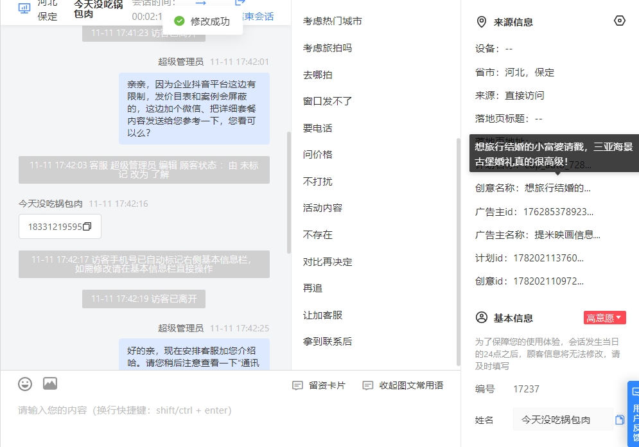Click the source info settings icon
Screen dimensions: 639x447
pos(620,21)
